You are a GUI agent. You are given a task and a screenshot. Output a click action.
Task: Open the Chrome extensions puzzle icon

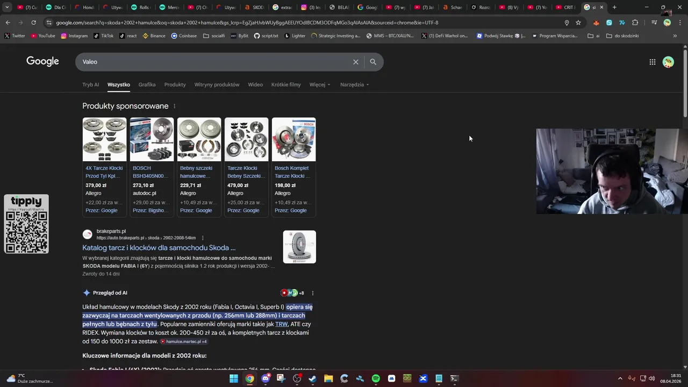635,23
